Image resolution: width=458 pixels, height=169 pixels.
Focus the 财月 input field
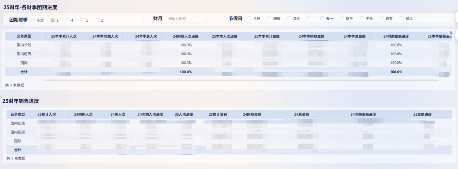pyautogui.click(x=186, y=19)
